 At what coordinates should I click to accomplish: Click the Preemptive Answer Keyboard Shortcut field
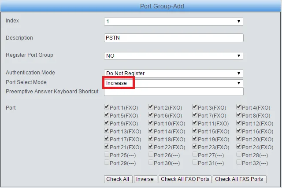(174, 92)
